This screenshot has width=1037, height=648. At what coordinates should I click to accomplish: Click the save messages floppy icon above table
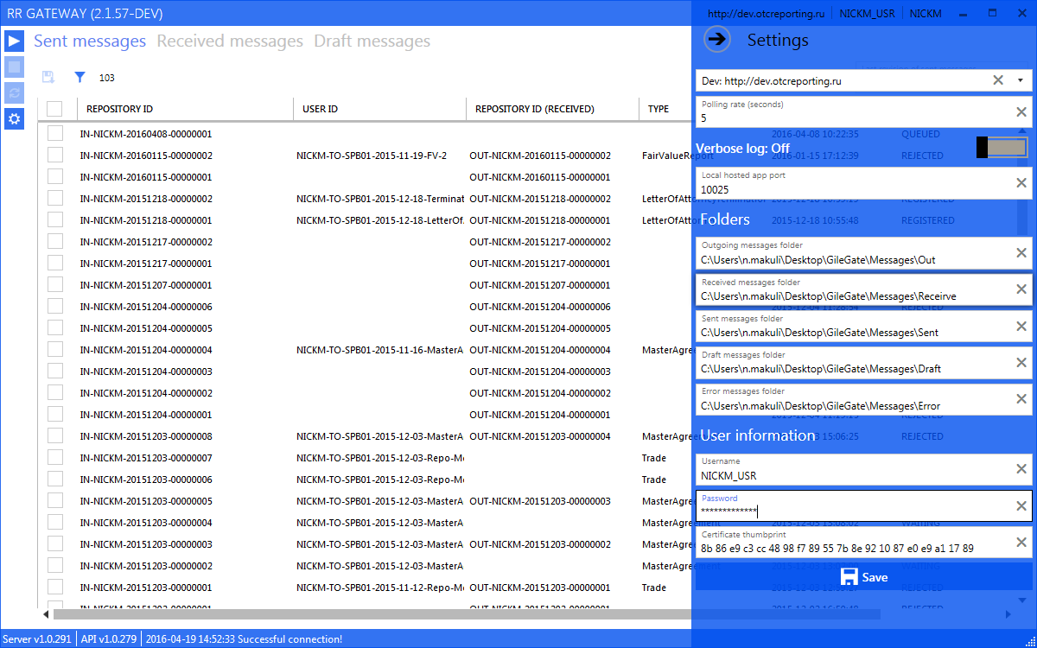click(x=48, y=77)
